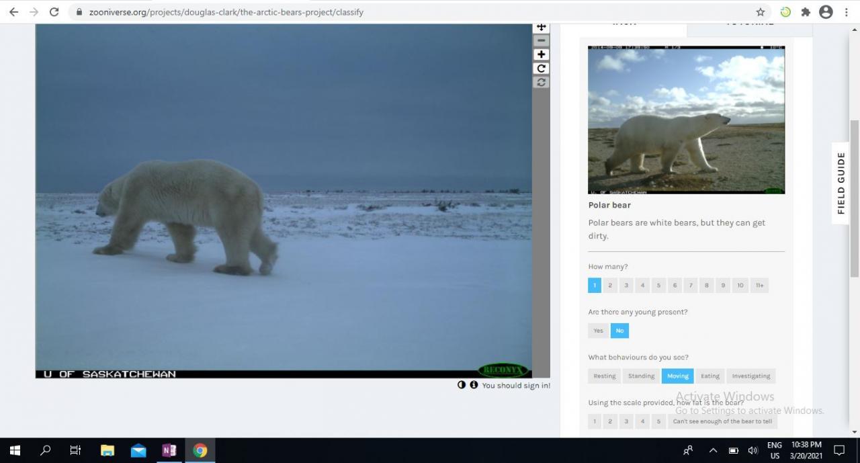Bookmark this page with the star icon
This screenshot has width=860, height=463.
[761, 12]
